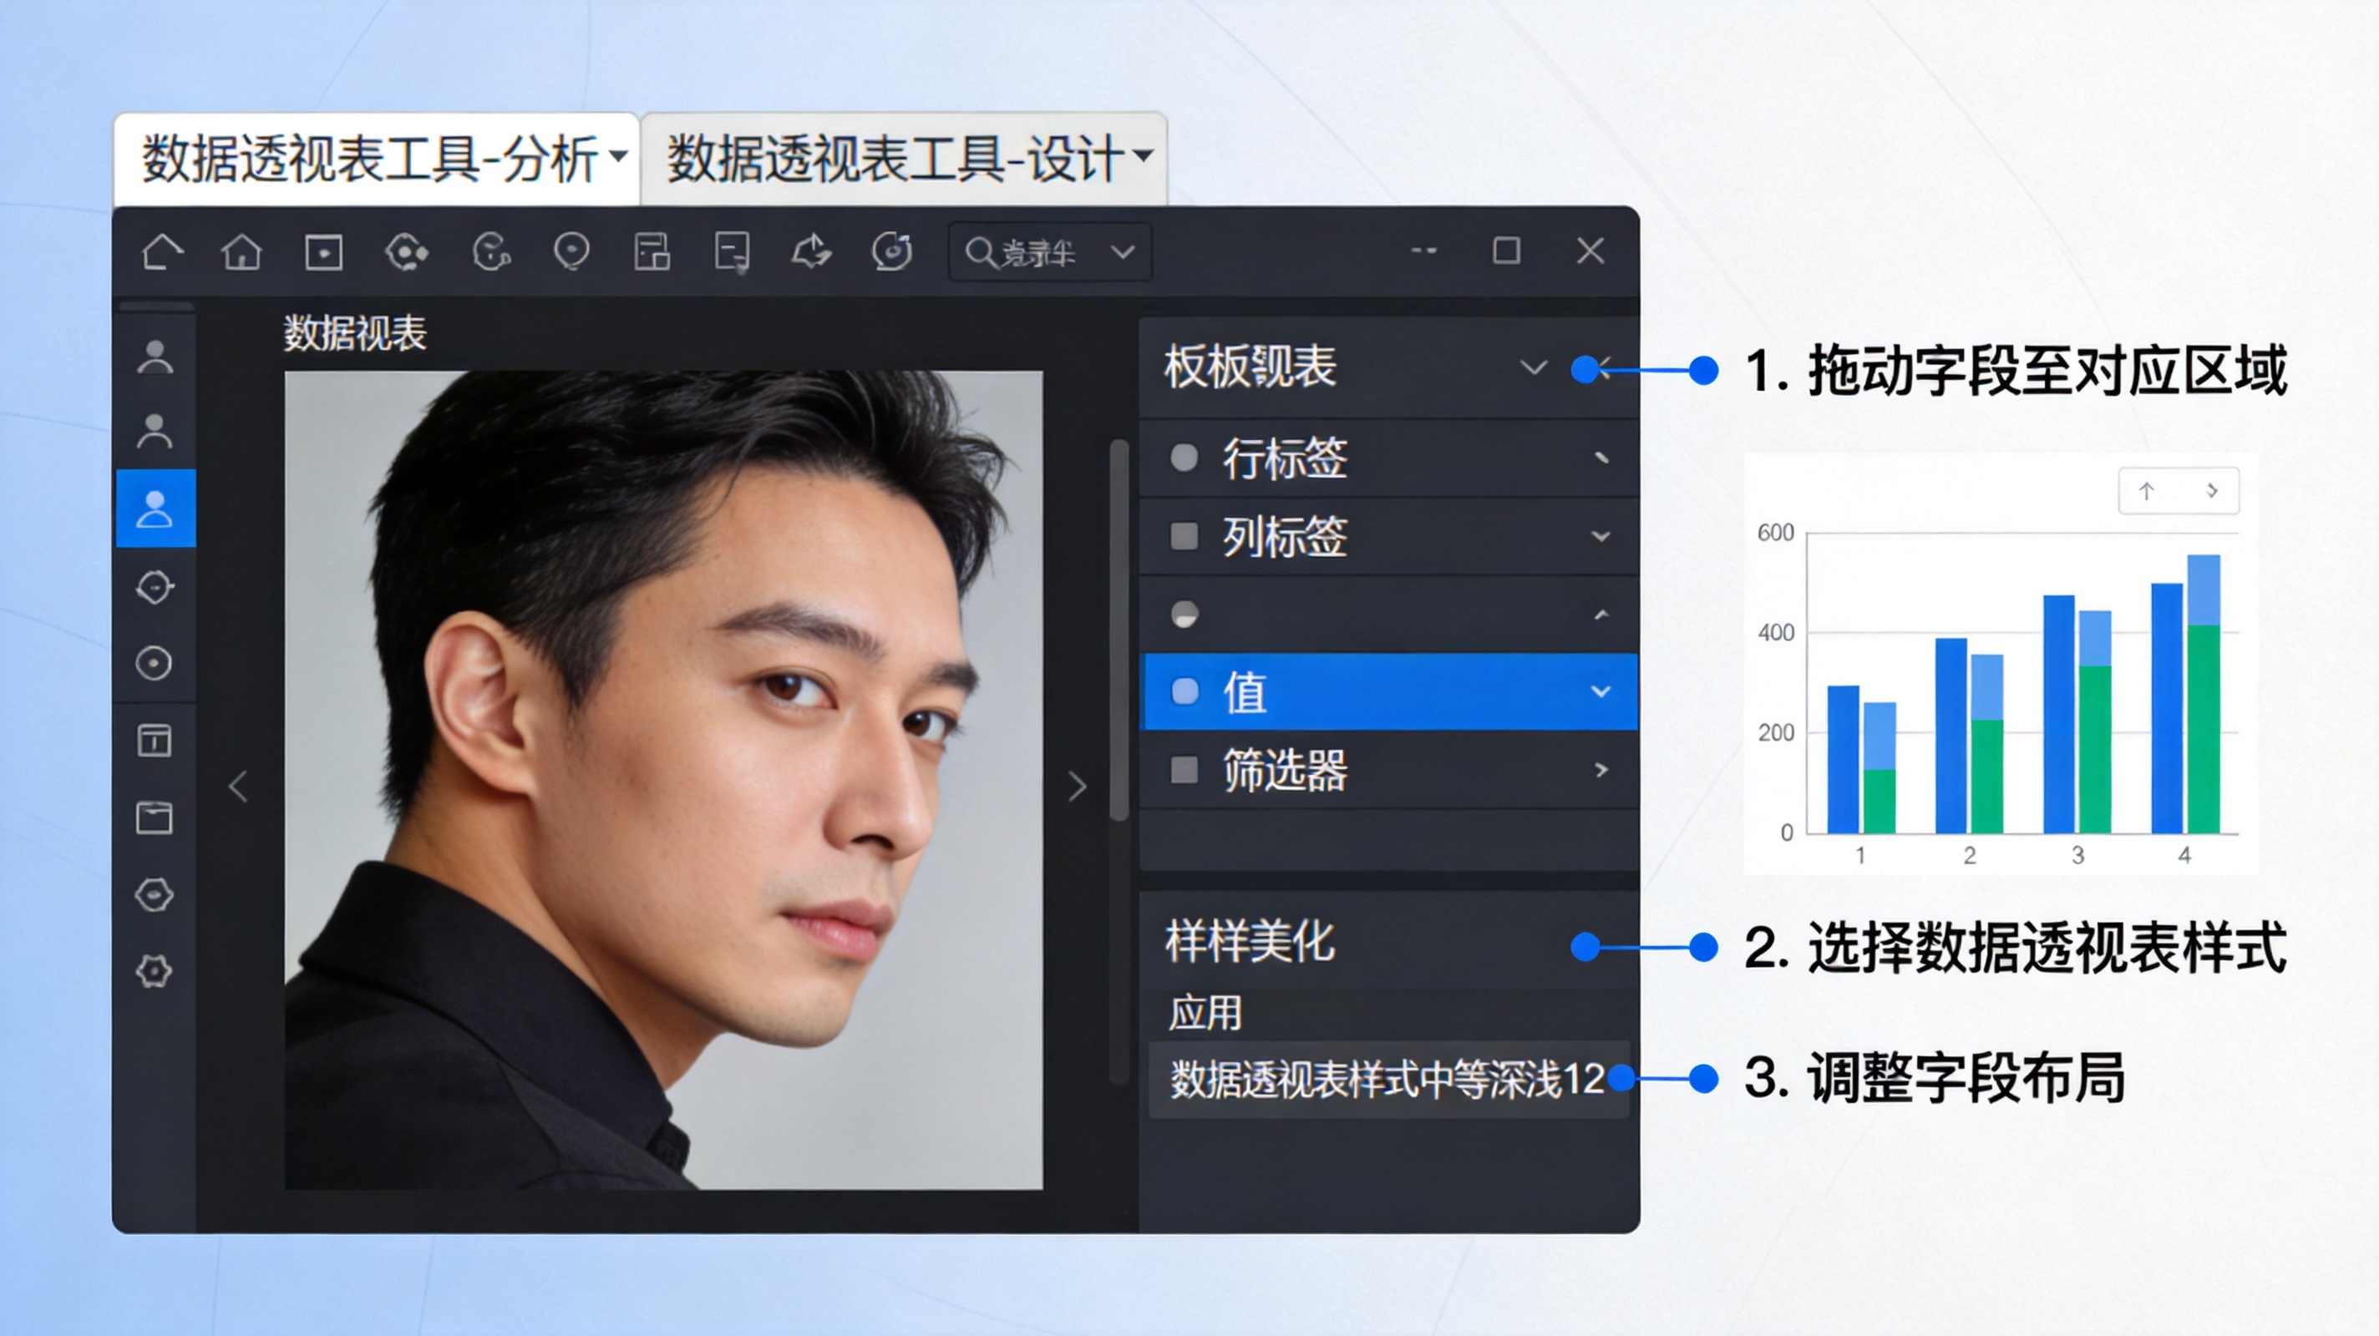Click the calendar panel icon in sidebar
The width and height of the screenshot is (2379, 1336).
coord(155,741)
